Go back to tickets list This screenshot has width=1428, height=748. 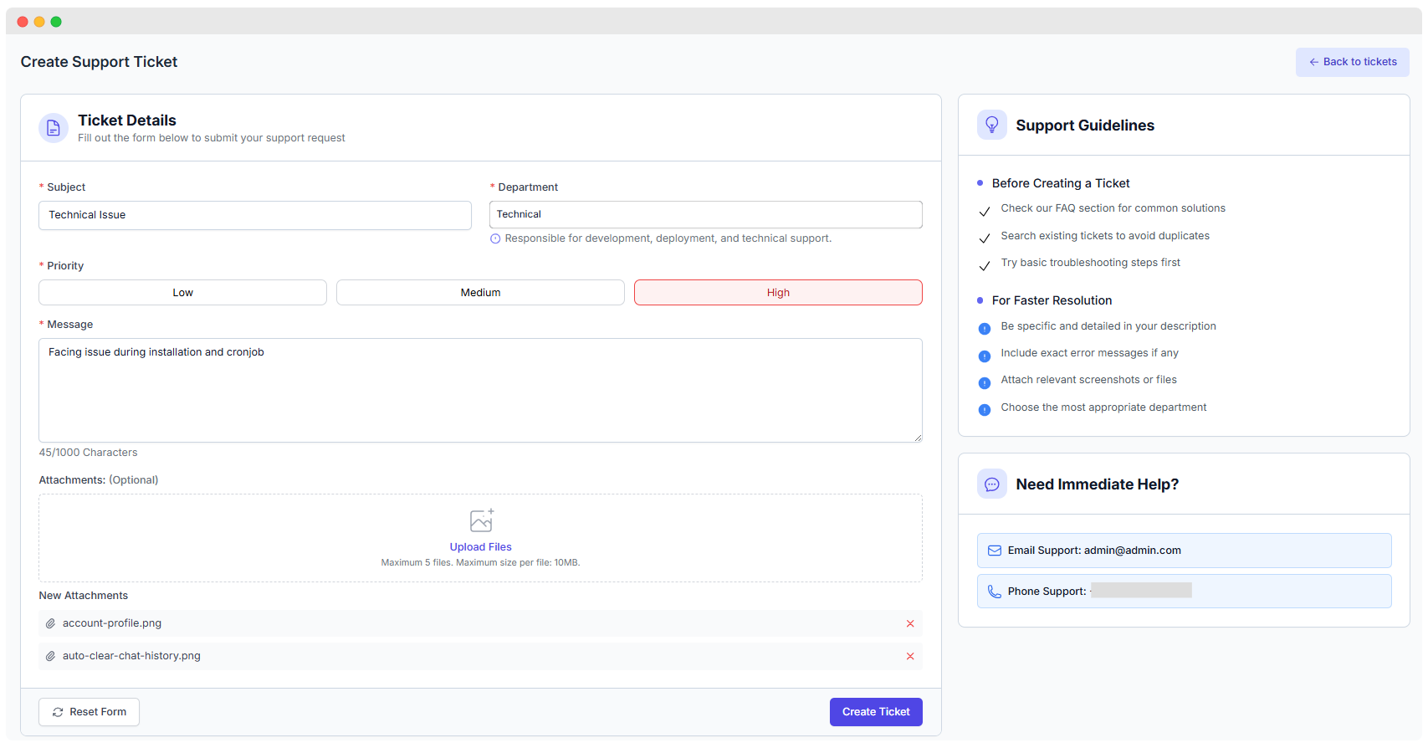point(1352,62)
